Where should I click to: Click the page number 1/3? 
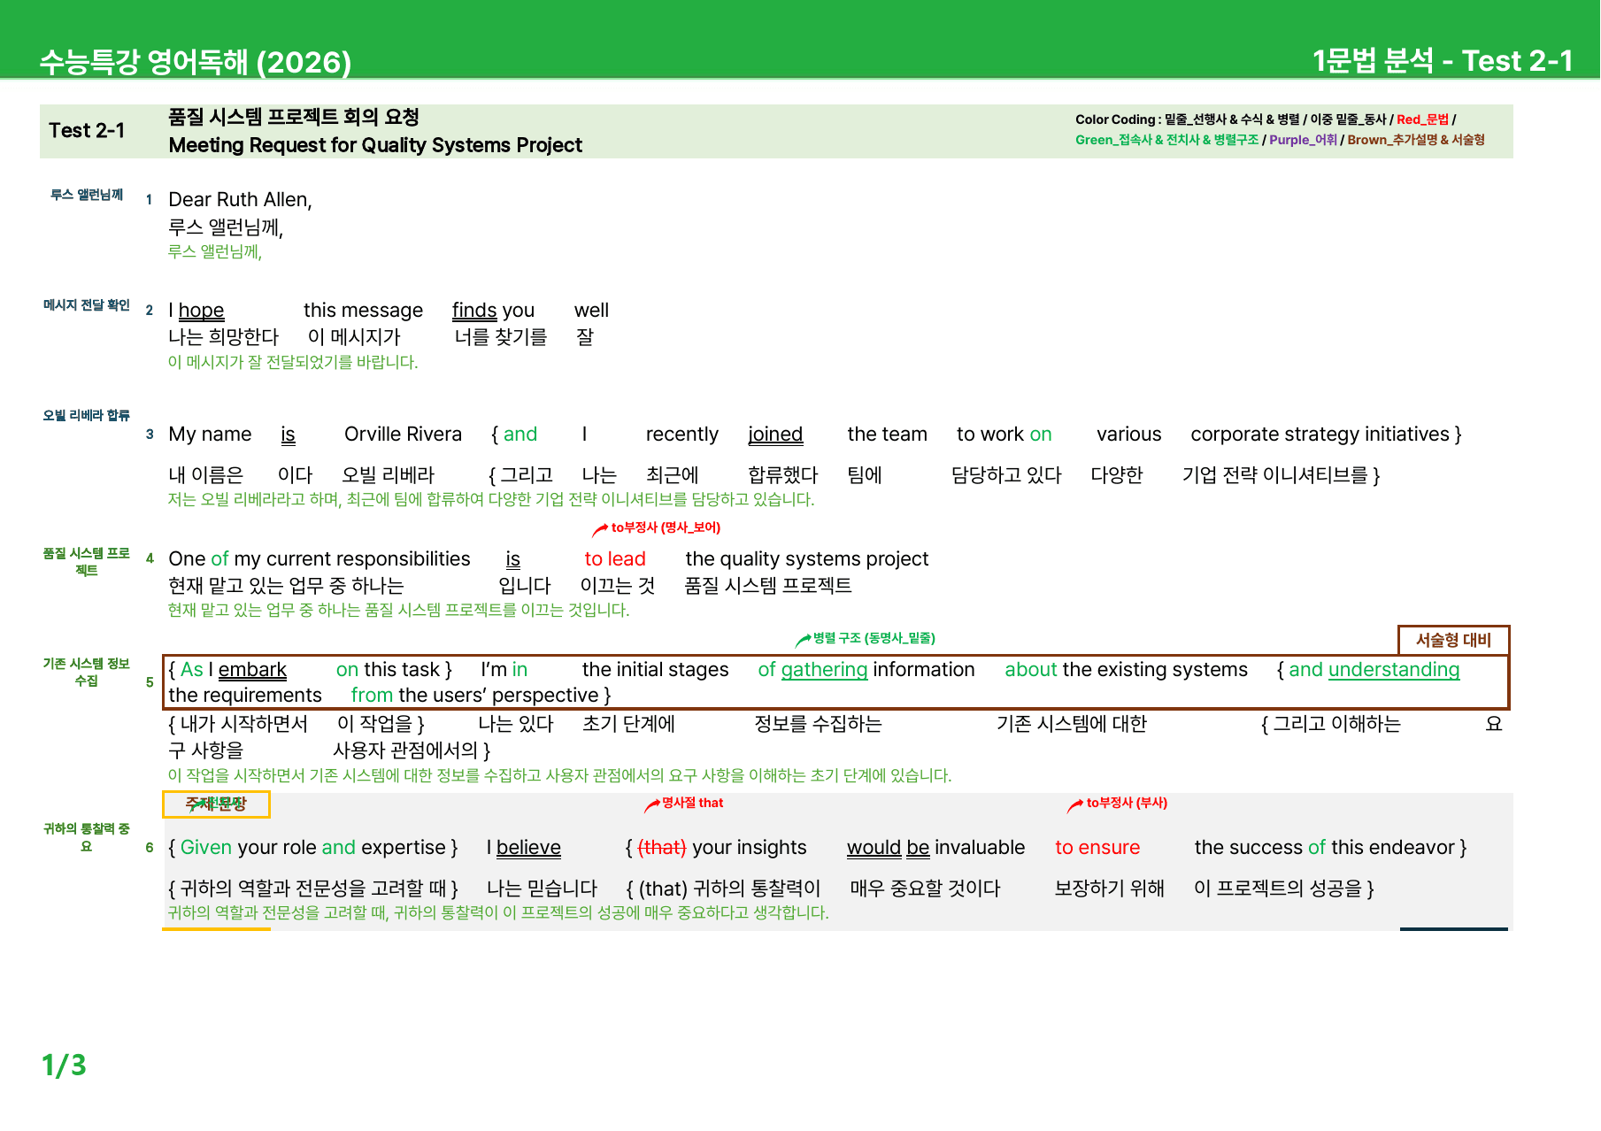pyautogui.click(x=64, y=1065)
